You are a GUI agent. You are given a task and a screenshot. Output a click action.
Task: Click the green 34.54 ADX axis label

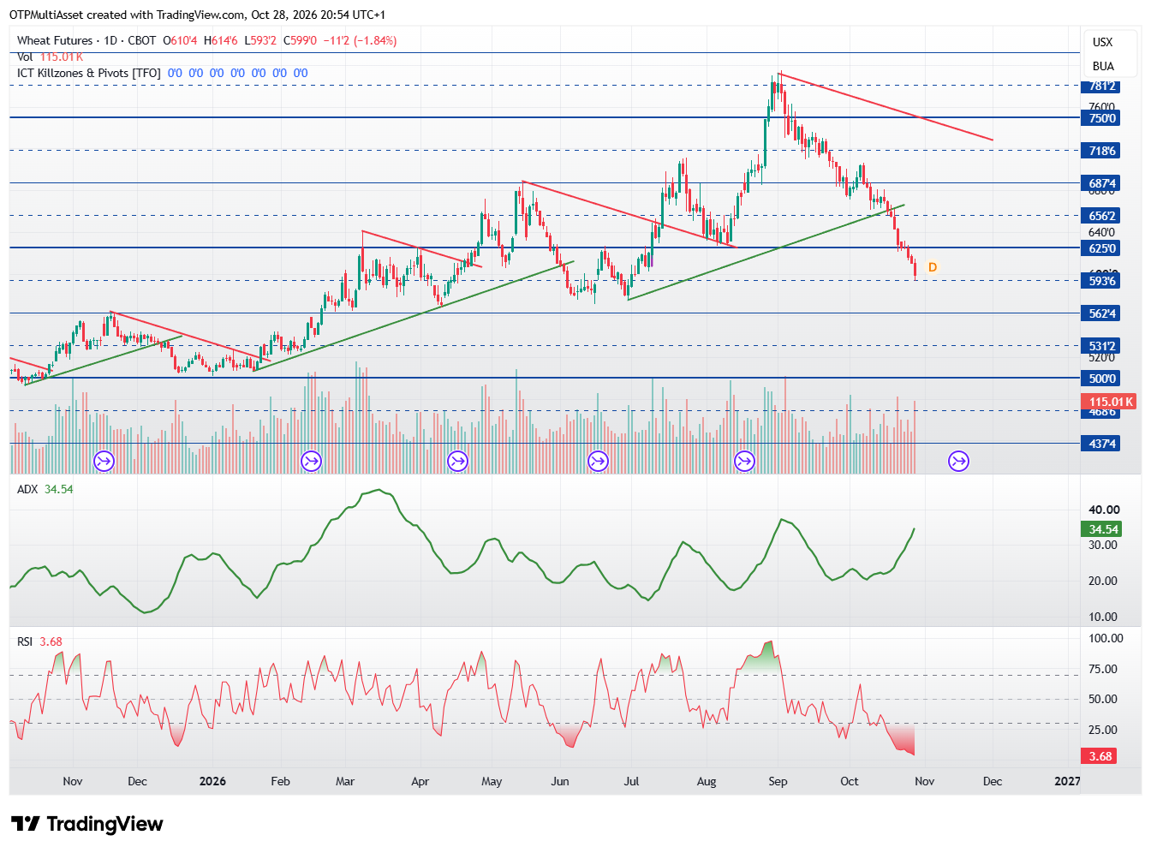(1103, 529)
